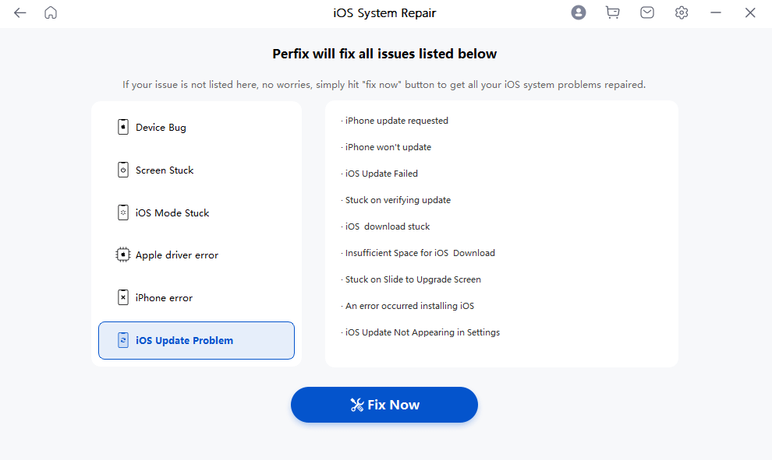The image size is (772, 460).
Task: Click the iPhone error icon
Action: [x=122, y=297]
